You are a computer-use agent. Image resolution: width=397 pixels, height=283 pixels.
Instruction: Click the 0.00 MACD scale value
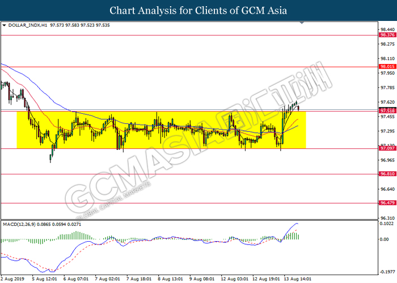(385, 239)
